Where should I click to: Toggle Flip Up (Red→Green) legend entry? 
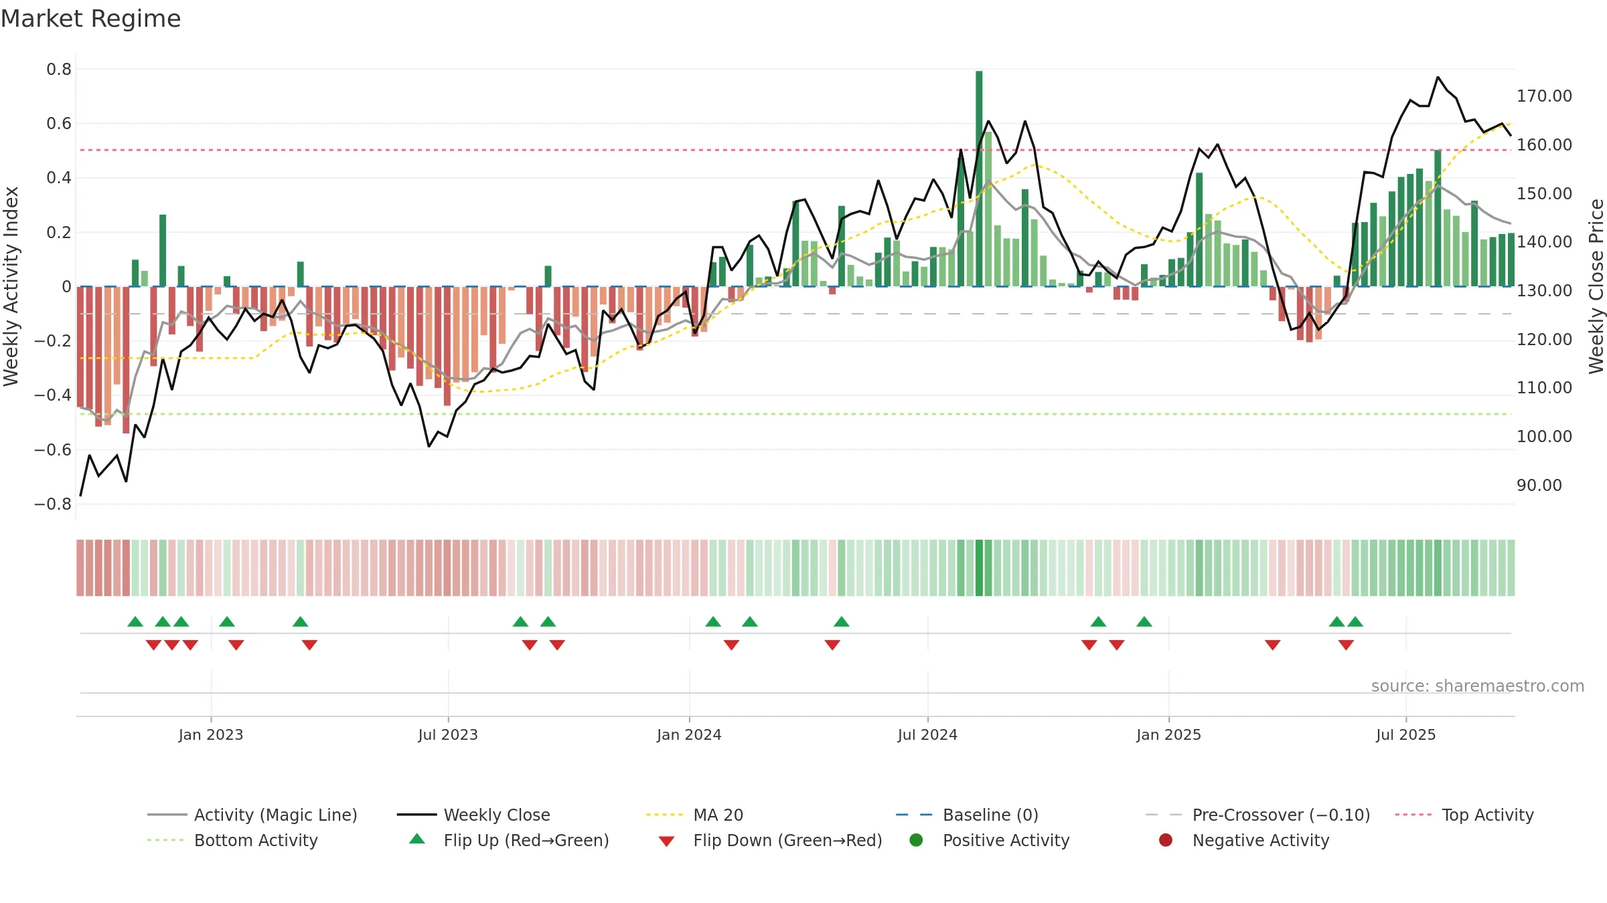click(x=509, y=840)
